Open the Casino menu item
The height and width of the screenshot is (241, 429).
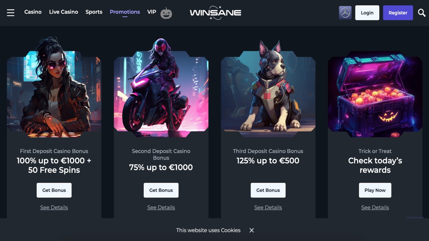(33, 12)
